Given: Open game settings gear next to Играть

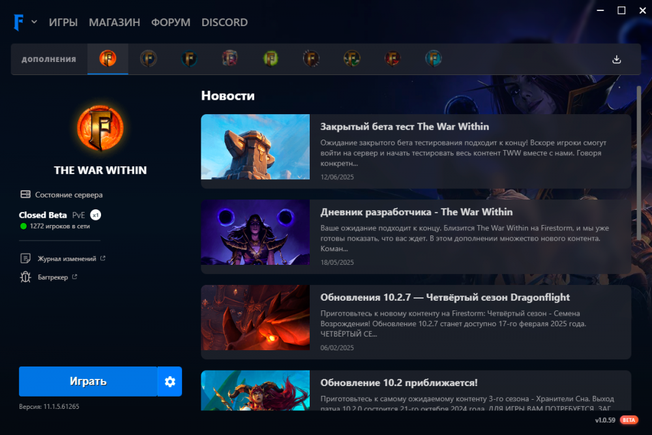Looking at the screenshot, I should (x=170, y=382).
